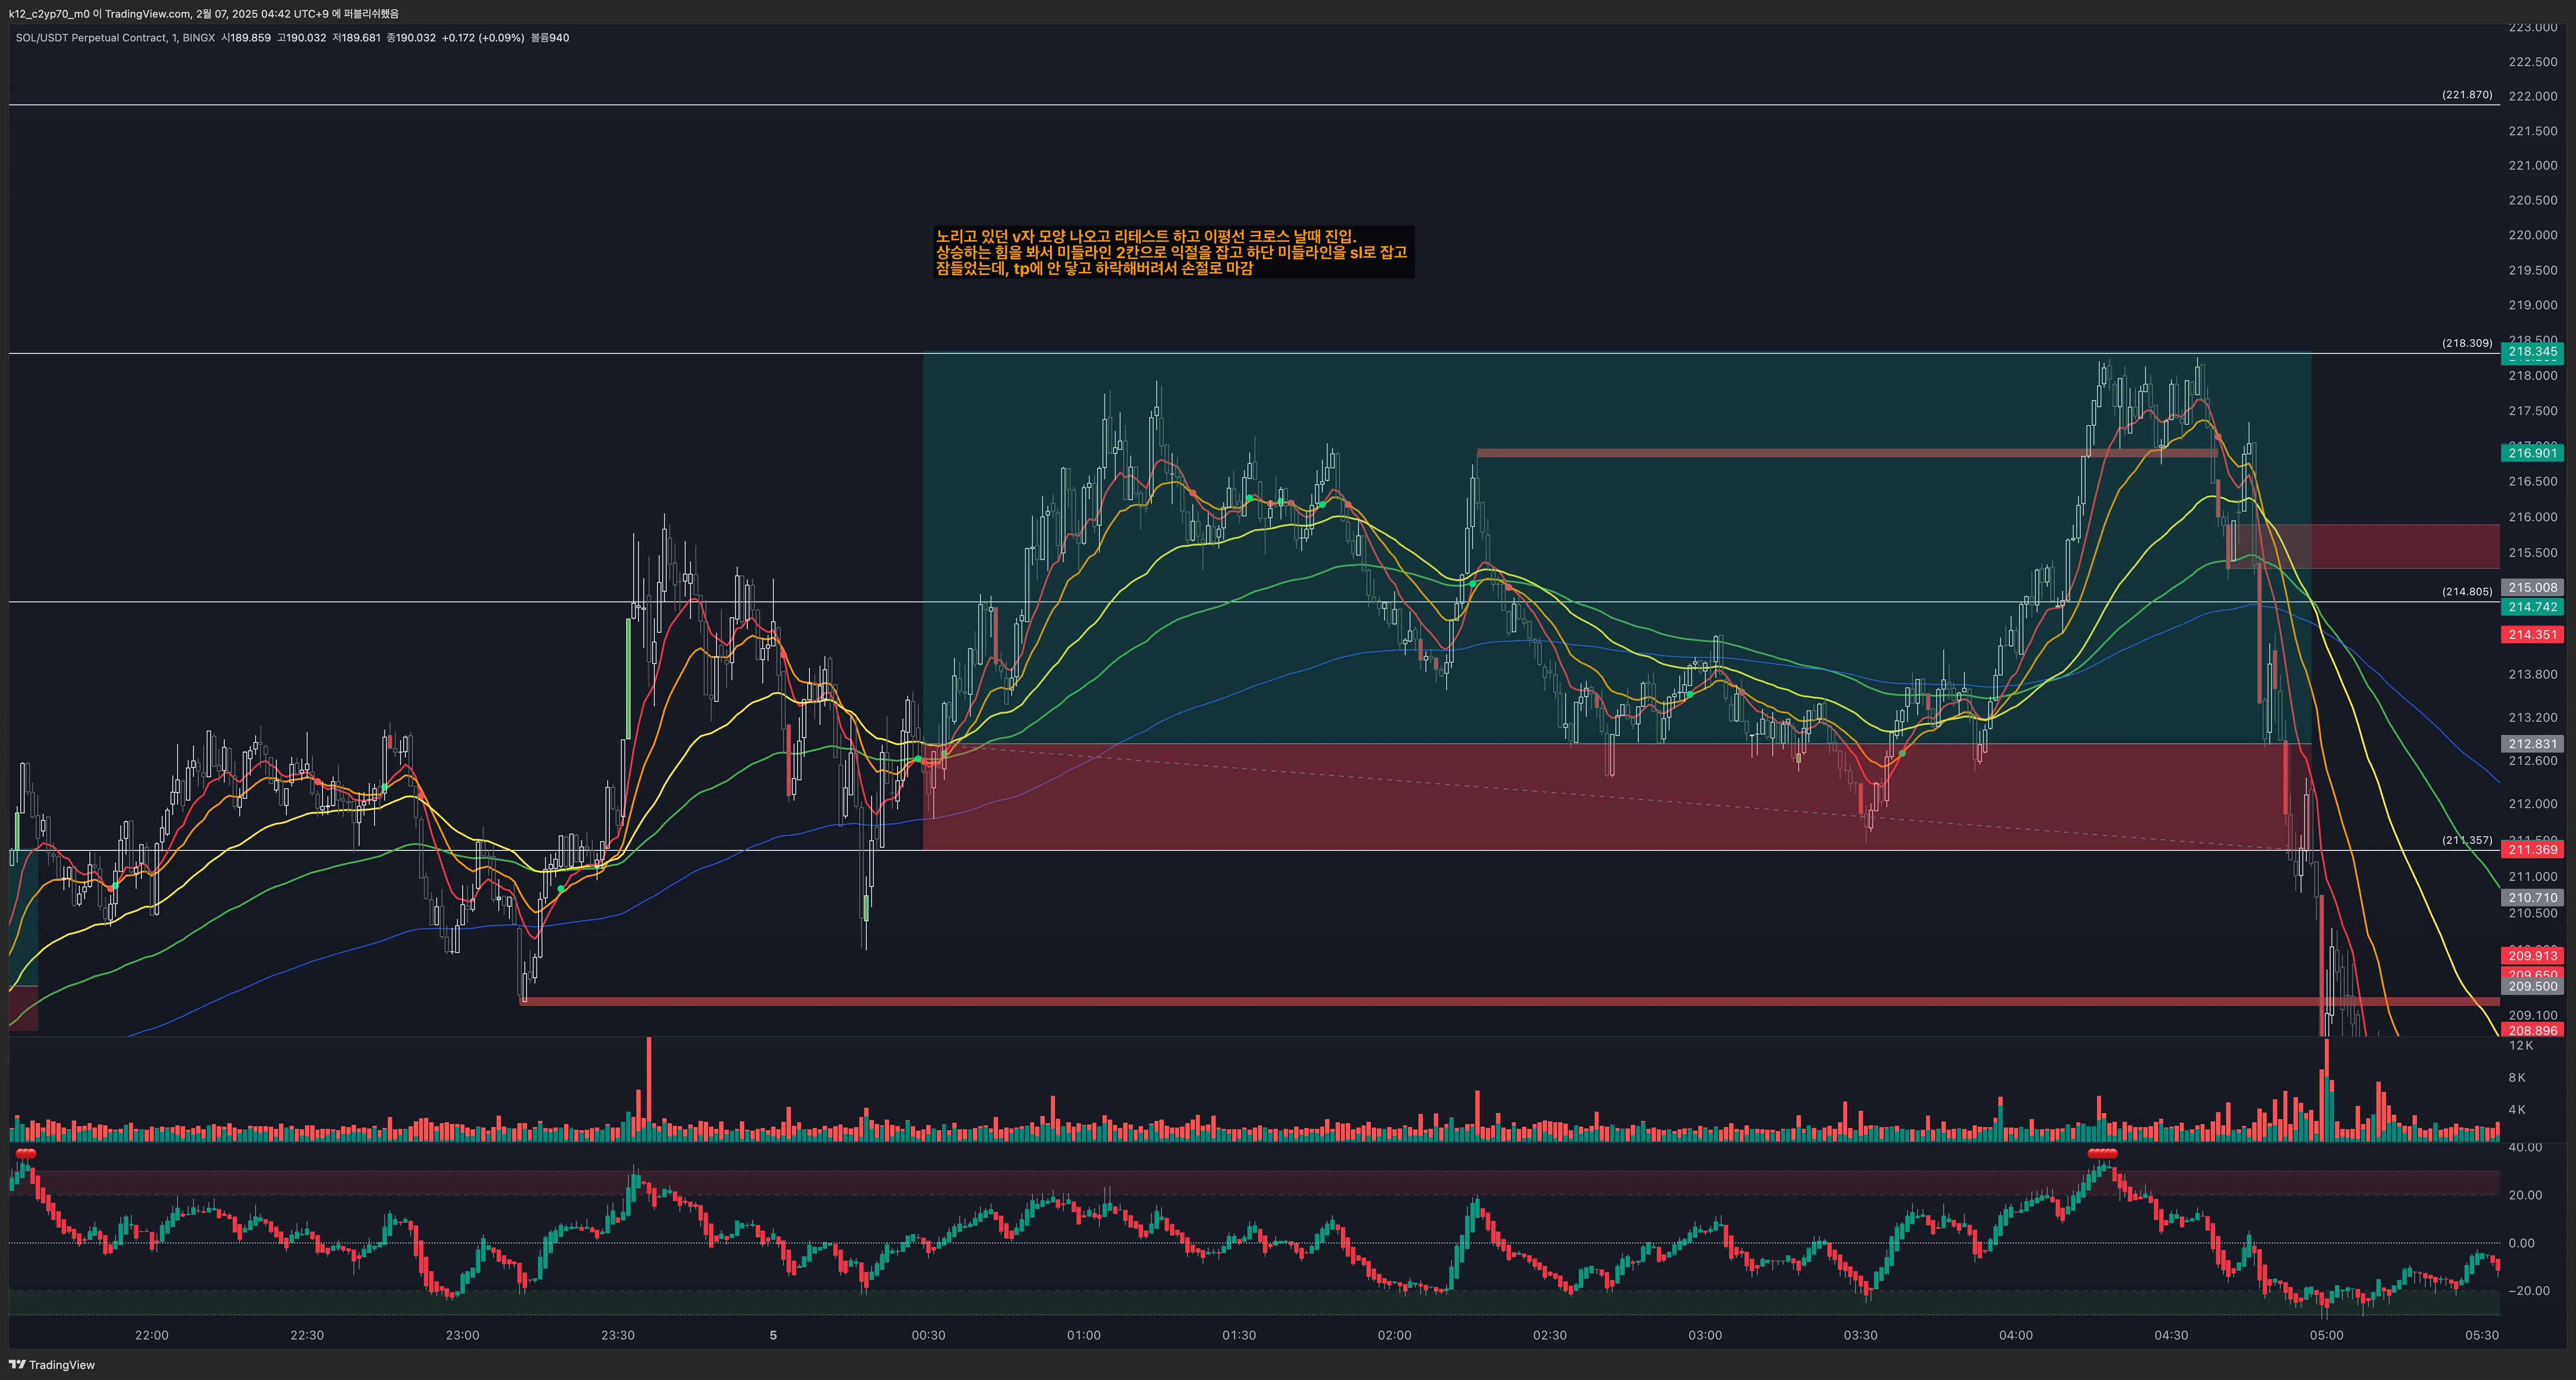Click the 04:00 time axis label

tap(2016, 1336)
